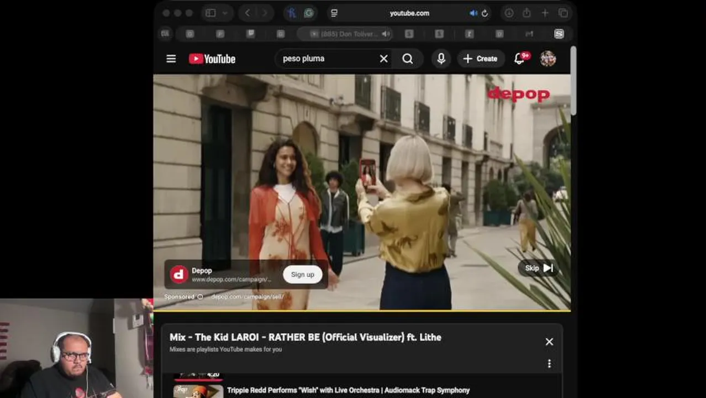Go back with Safari back arrow

[x=247, y=13]
